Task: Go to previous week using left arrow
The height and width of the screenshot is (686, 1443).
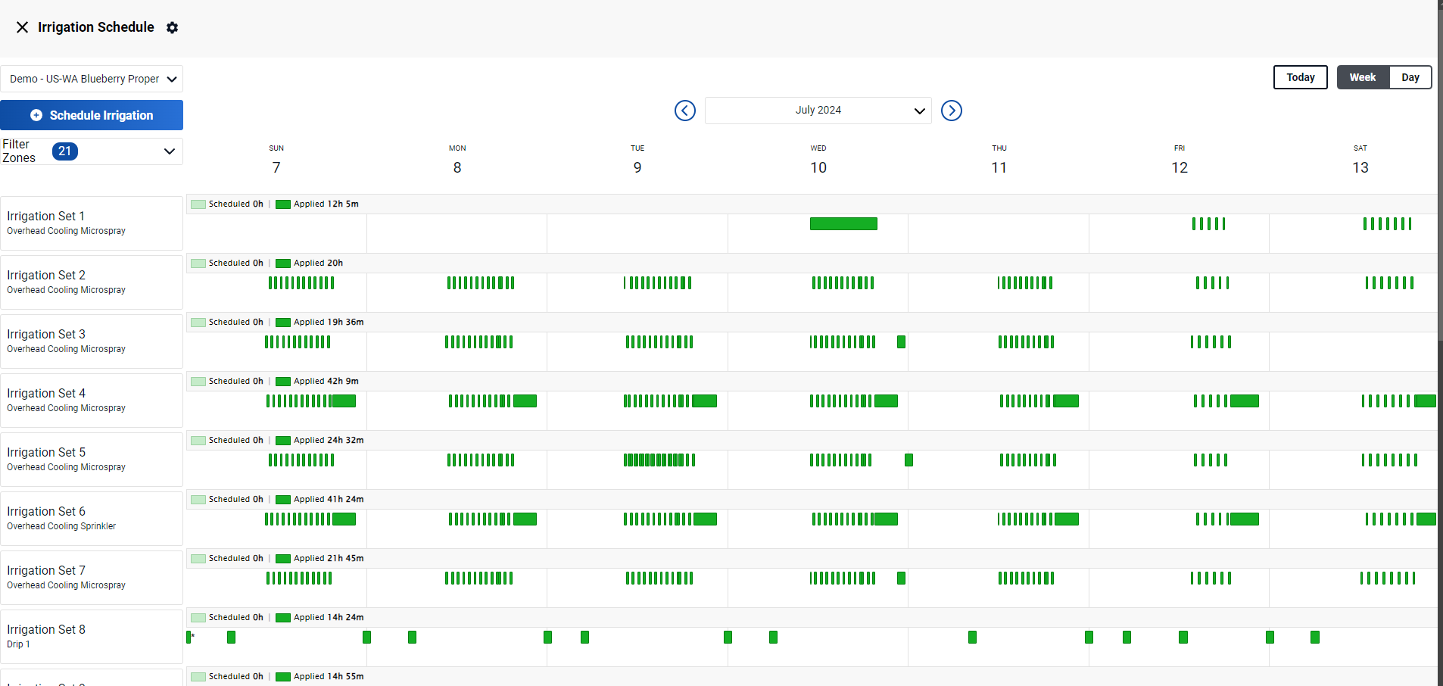Action: click(684, 111)
